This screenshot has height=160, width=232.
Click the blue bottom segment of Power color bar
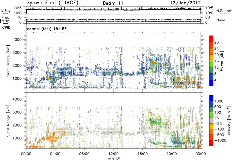pyautogui.click(x=211, y=83)
